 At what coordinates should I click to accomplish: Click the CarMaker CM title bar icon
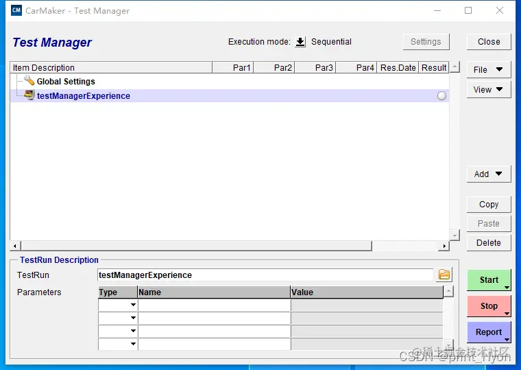(16, 10)
